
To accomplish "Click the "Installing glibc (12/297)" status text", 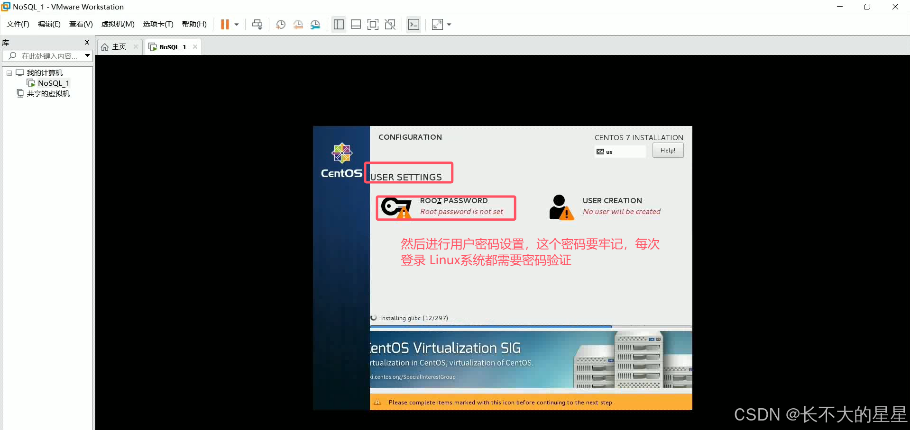I will click(x=414, y=318).
